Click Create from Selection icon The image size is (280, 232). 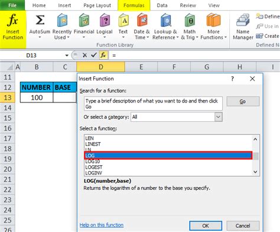click(259, 36)
